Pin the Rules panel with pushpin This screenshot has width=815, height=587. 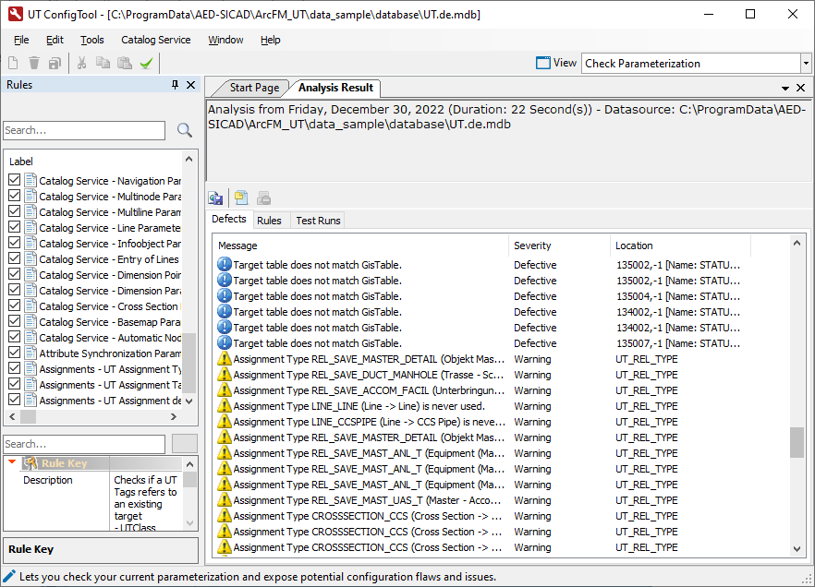click(x=176, y=85)
